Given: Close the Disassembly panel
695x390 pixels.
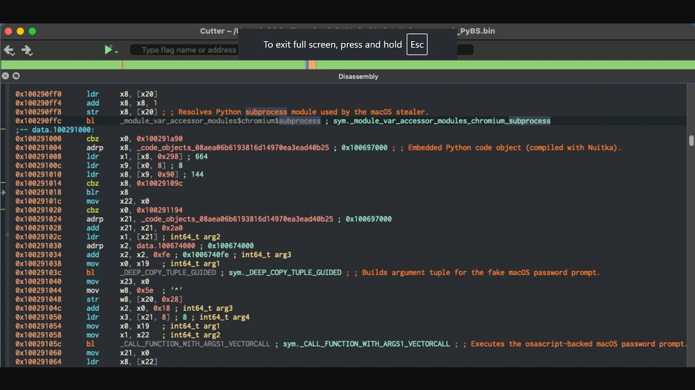Looking at the screenshot, I should [5, 75].
